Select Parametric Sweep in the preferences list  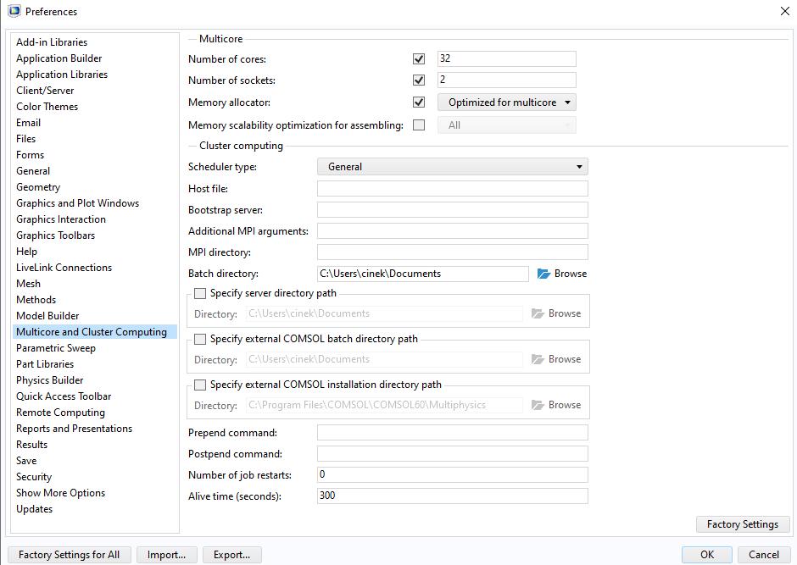point(56,348)
